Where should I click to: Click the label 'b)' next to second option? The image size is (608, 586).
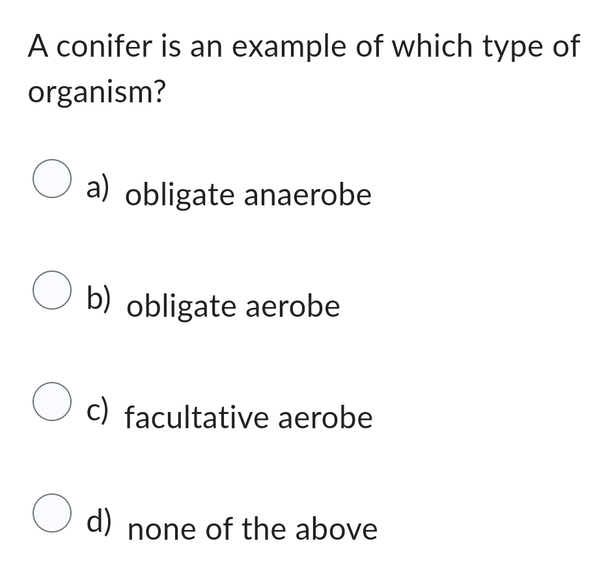[x=98, y=299]
